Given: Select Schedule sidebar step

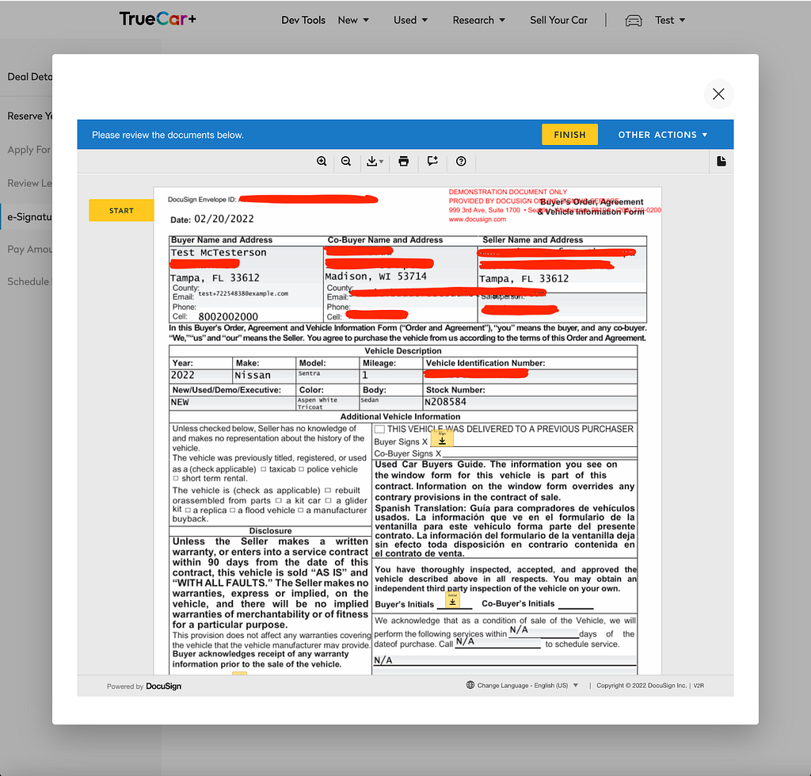Looking at the screenshot, I should point(29,281).
